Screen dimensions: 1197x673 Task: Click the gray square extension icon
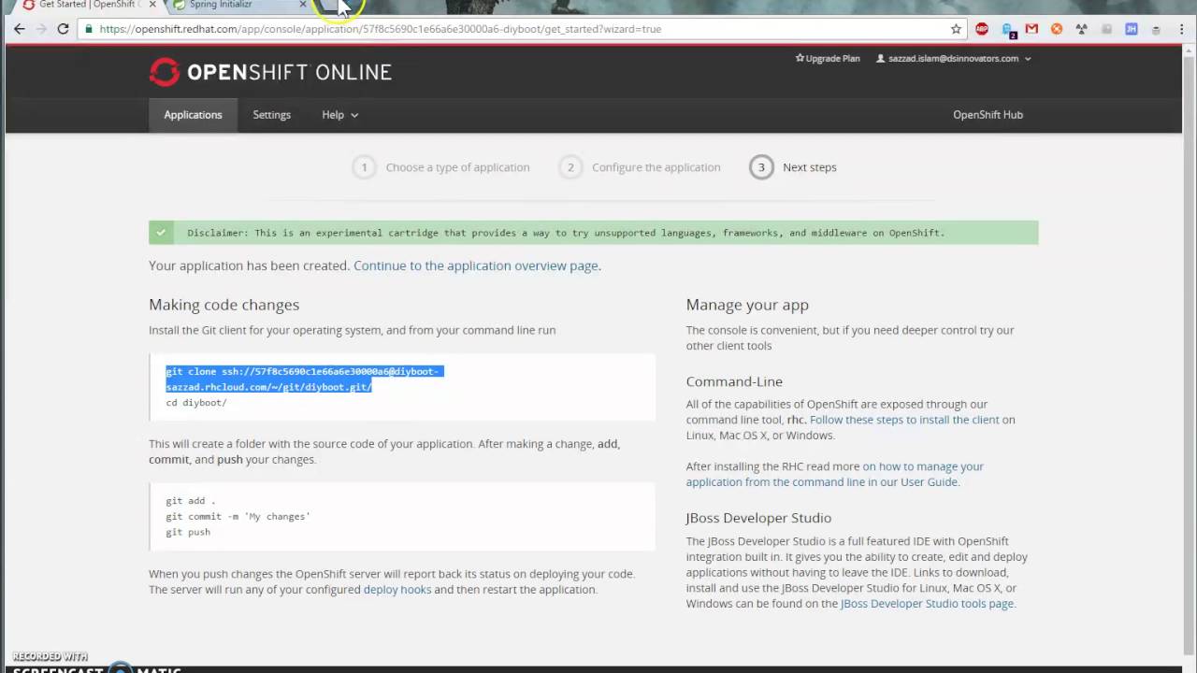[x=1106, y=29]
